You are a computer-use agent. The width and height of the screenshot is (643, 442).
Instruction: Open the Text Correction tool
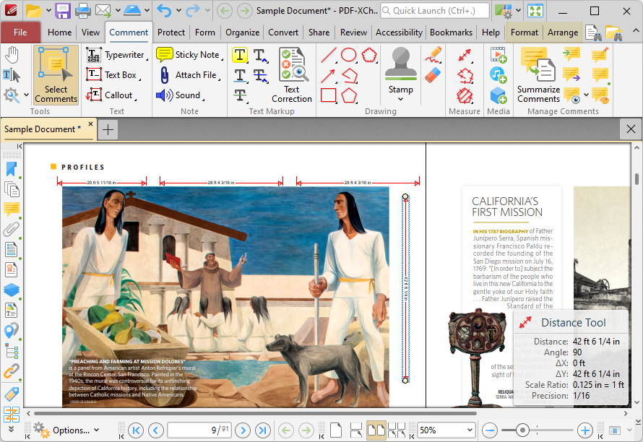[292, 75]
